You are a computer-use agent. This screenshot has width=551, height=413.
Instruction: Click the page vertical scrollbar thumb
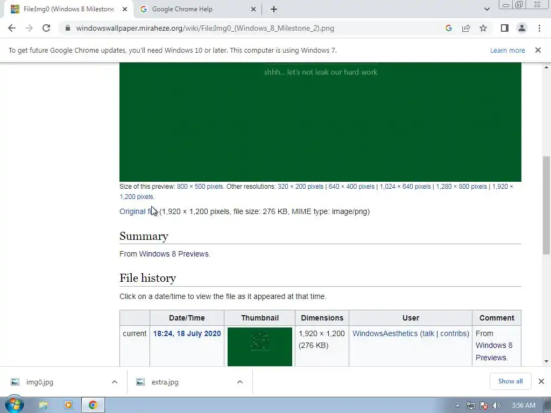(546, 205)
